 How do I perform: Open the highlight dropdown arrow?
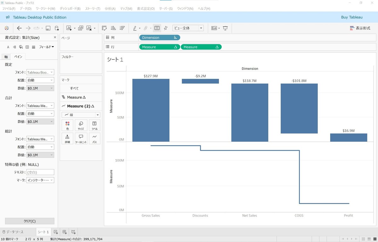[x=140, y=28]
